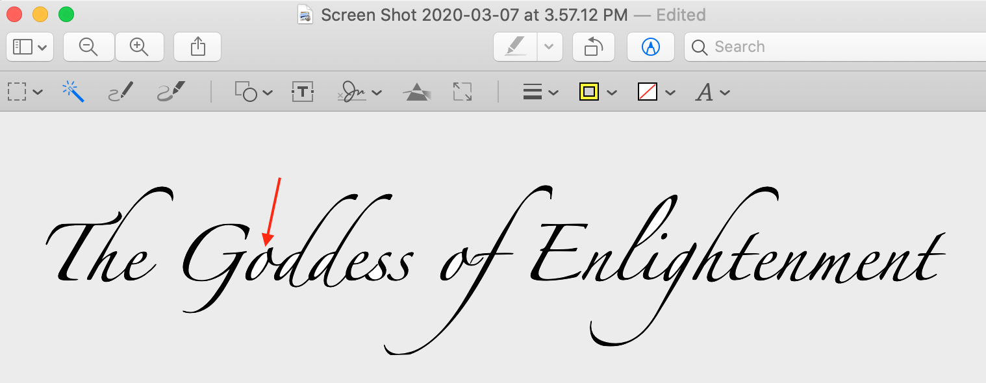Click into the Search field
986x383 pixels.
[835, 47]
